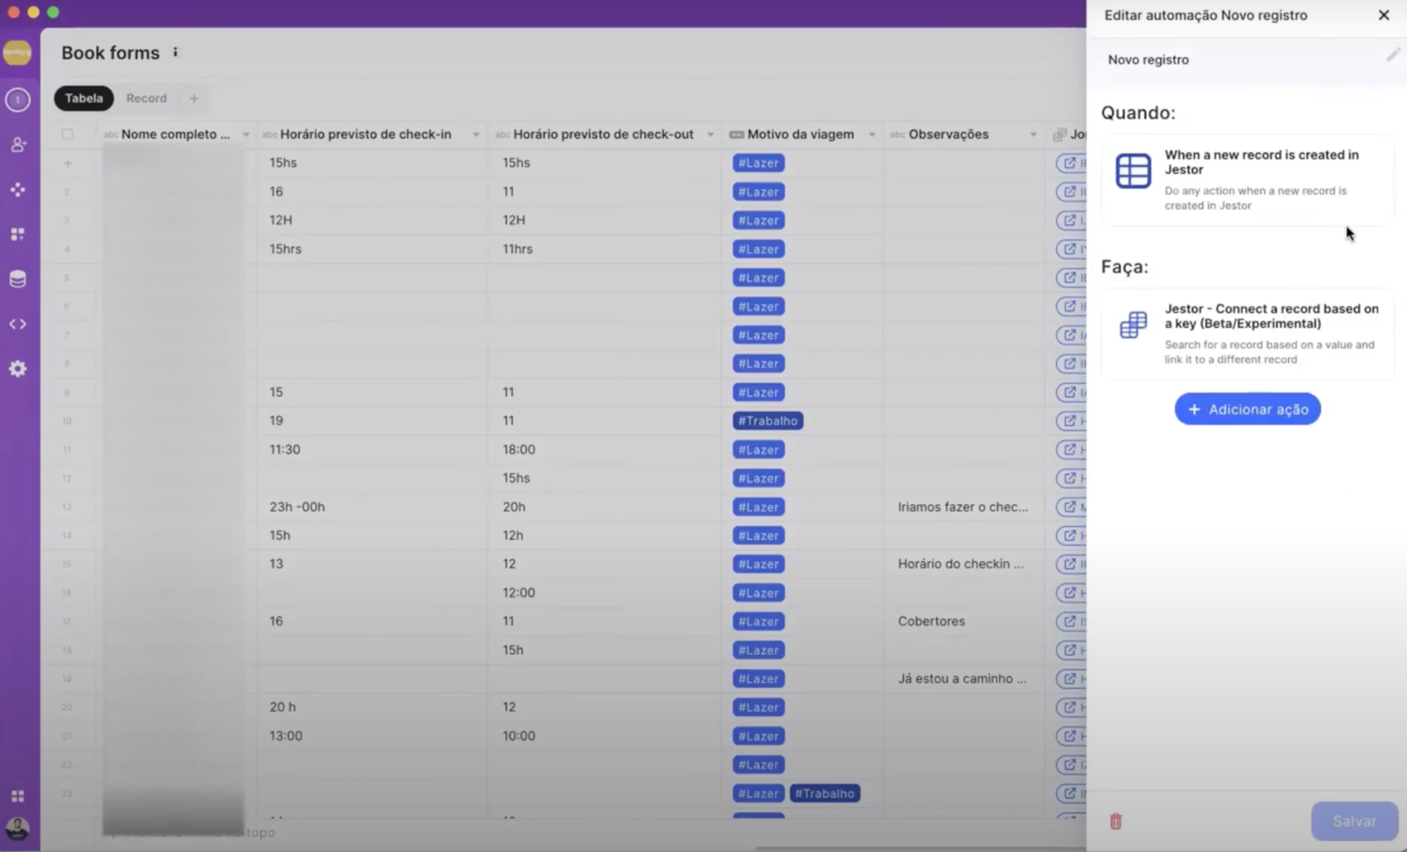1407x852 pixels.
Task: Click the notification circle icon in sidebar
Action: 18,100
